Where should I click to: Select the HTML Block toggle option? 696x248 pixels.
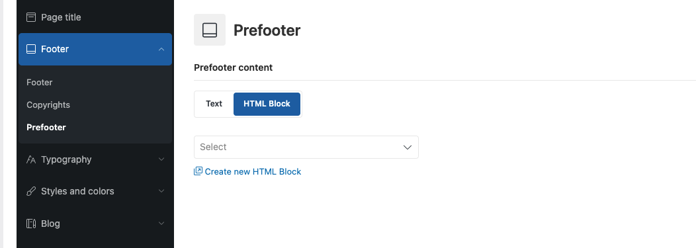point(267,104)
